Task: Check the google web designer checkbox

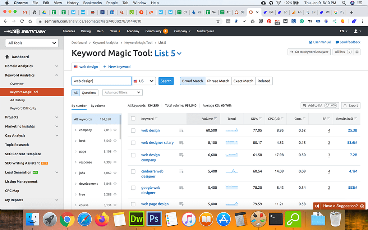Action: (133, 188)
